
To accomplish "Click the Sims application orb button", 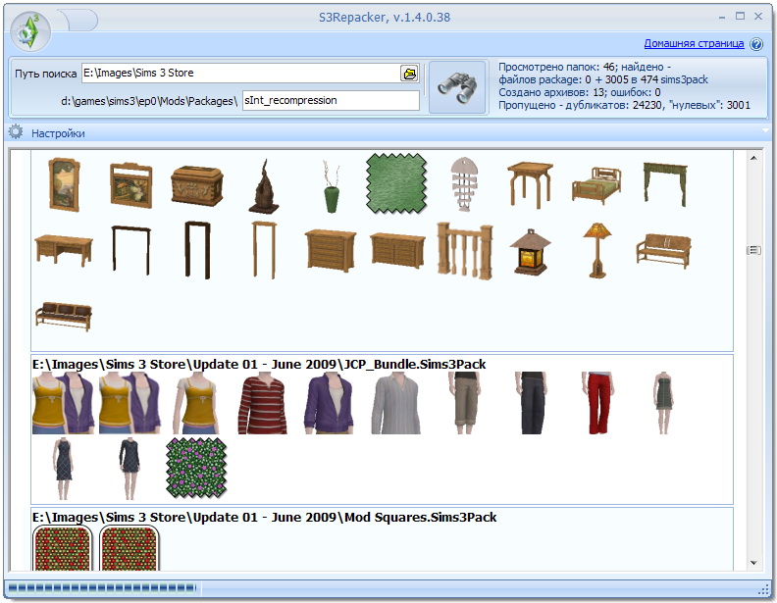I will 30,29.
